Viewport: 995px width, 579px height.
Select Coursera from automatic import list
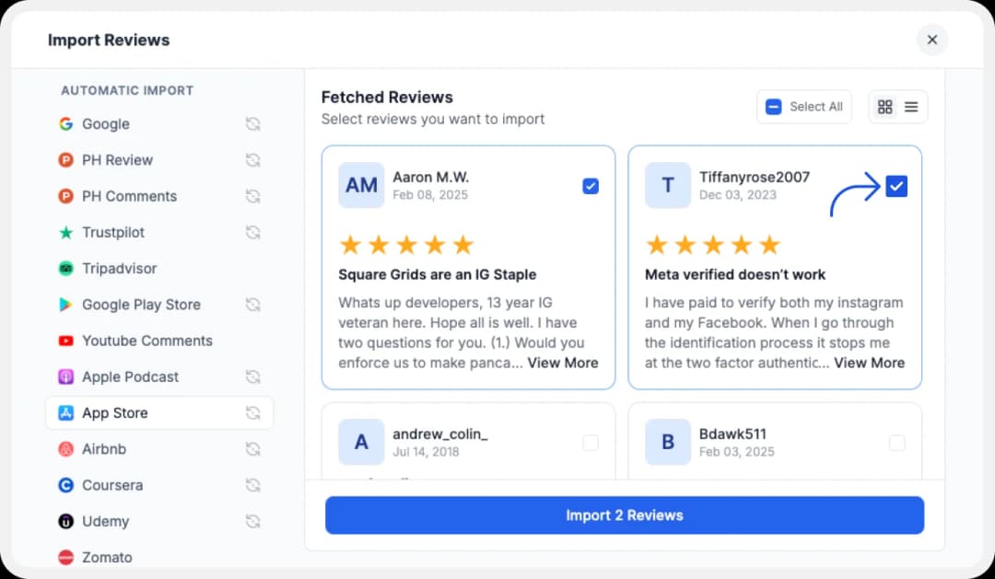(111, 485)
